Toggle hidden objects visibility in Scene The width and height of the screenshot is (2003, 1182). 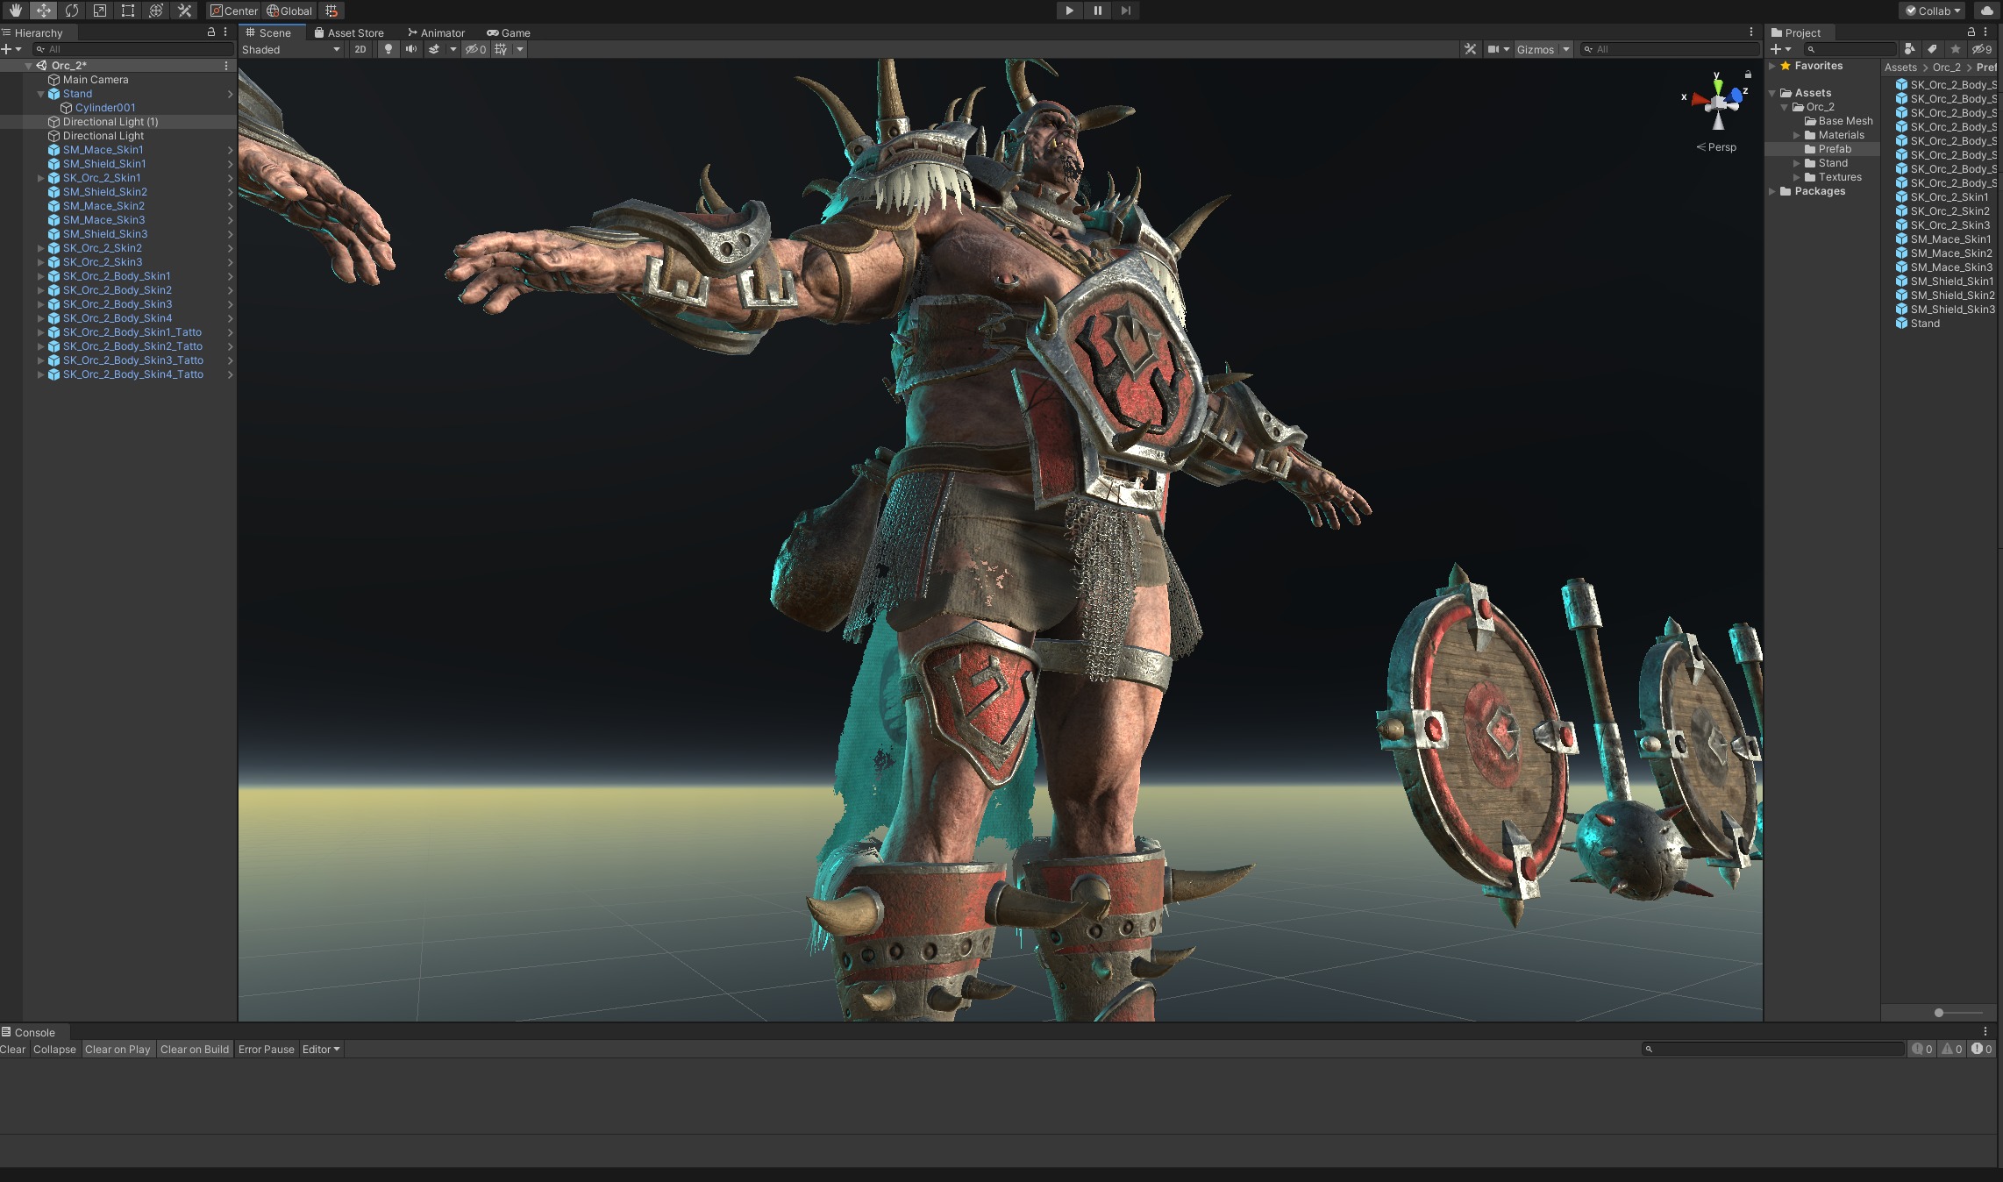[x=475, y=49]
